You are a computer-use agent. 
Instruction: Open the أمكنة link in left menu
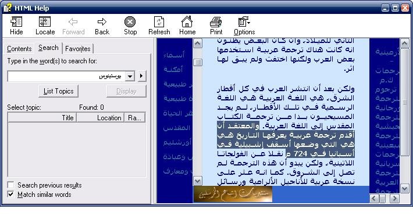[173, 70]
